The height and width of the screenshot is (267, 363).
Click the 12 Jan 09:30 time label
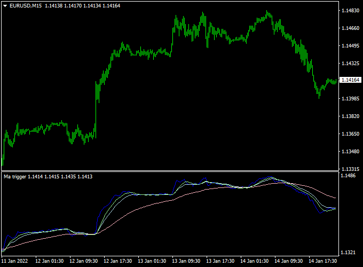pyautogui.click(x=84, y=261)
